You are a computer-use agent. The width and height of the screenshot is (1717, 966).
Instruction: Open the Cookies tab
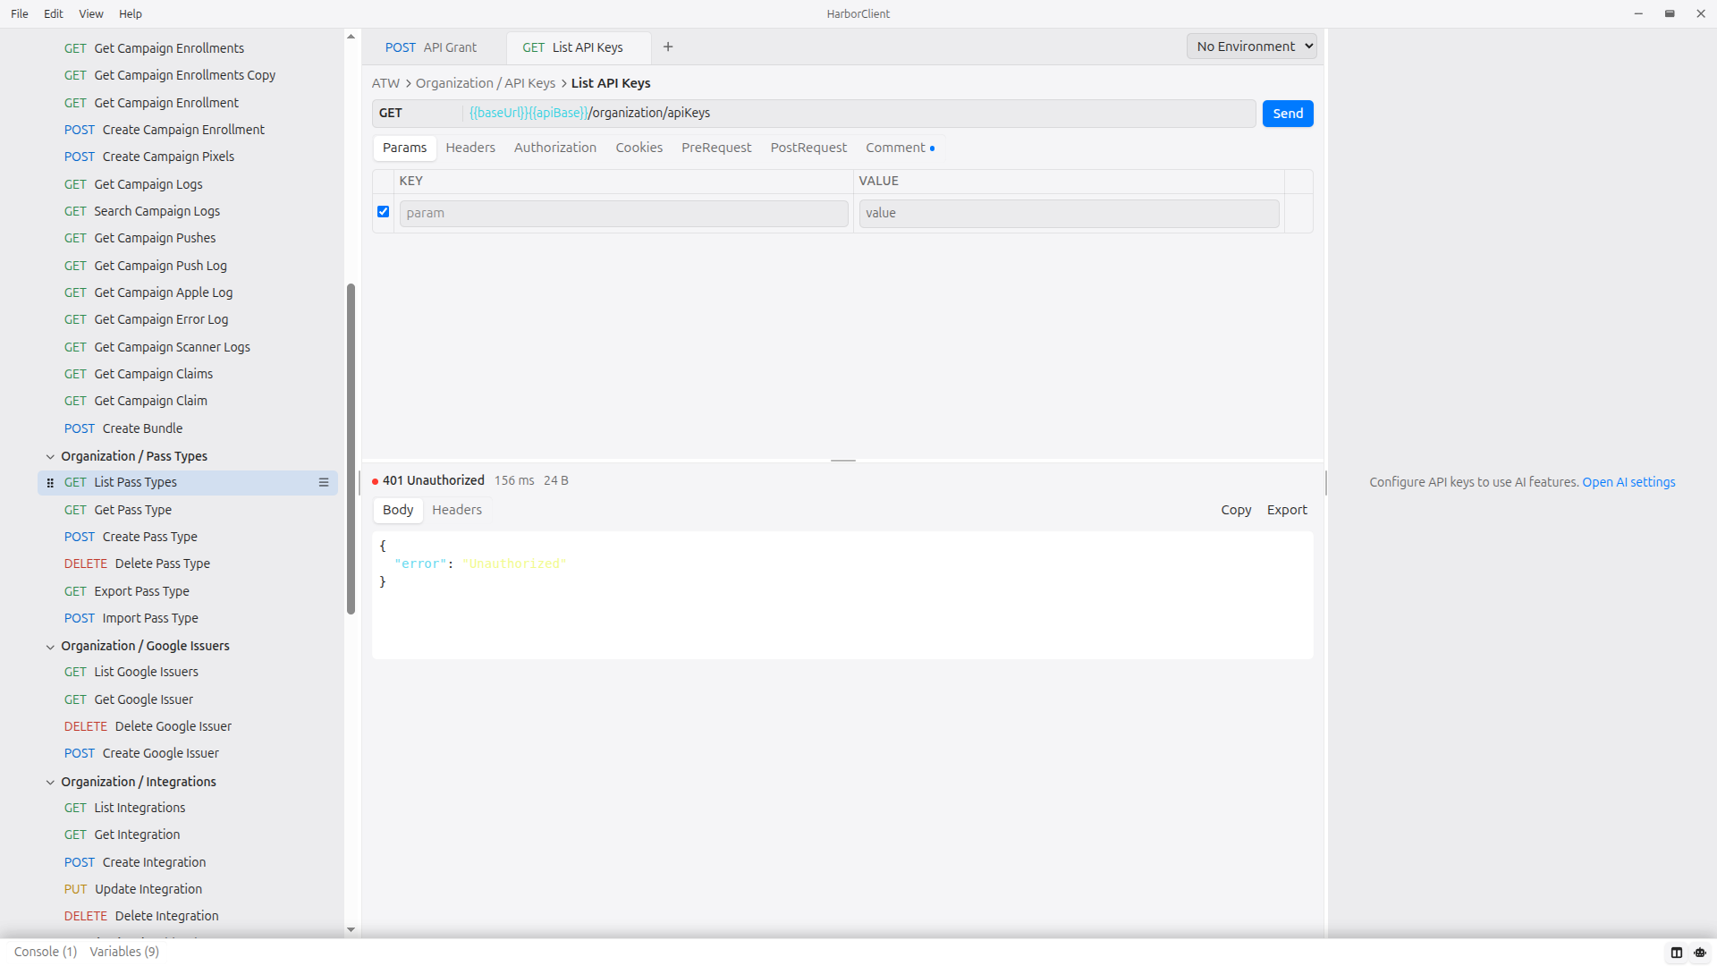pos(639,148)
